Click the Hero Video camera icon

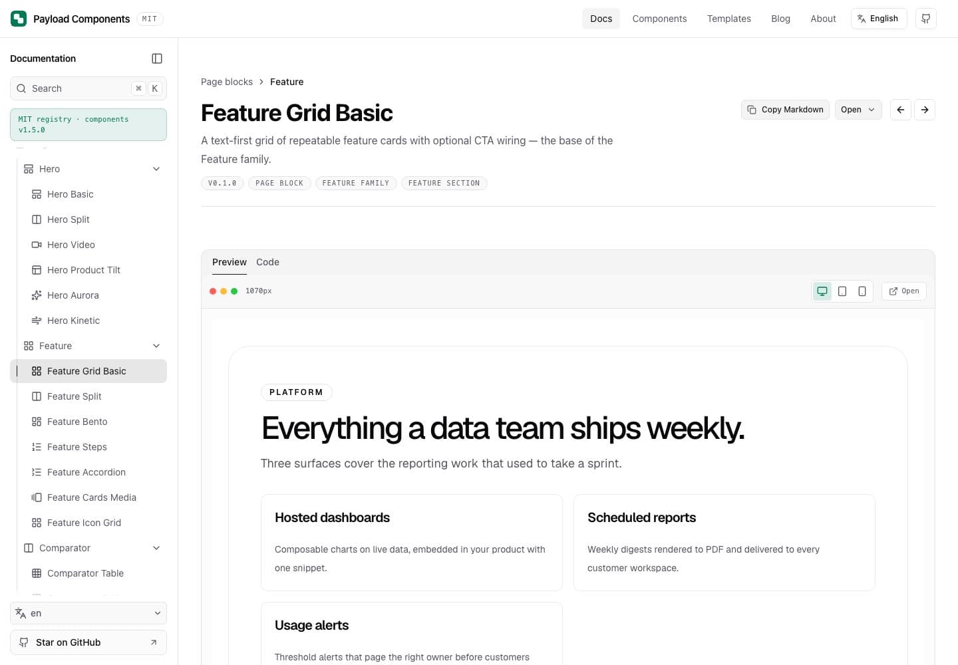tap(37, 245)
